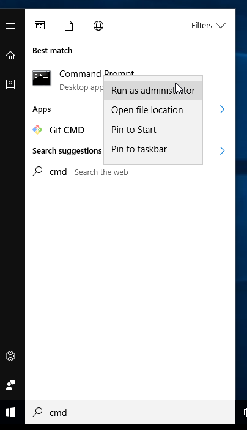
Task: Choose Run as administrator
Action: pyautogui.click(x=153, y=91)
